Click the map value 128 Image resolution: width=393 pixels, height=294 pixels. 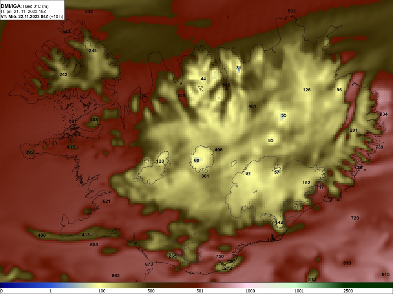tap(160, 161)
